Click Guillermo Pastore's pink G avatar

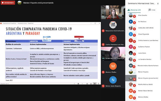click(131, 47)
